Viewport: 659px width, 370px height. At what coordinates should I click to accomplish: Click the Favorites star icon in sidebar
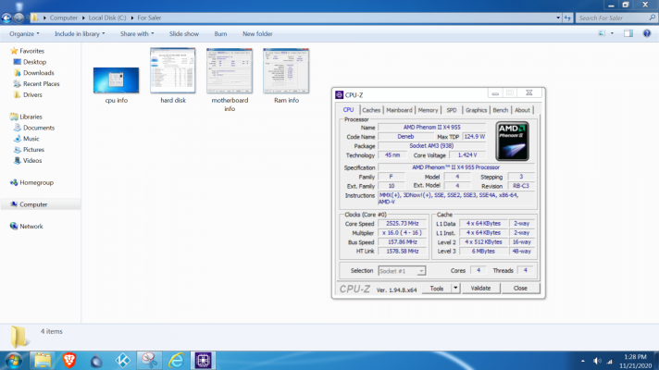point(14,51)
